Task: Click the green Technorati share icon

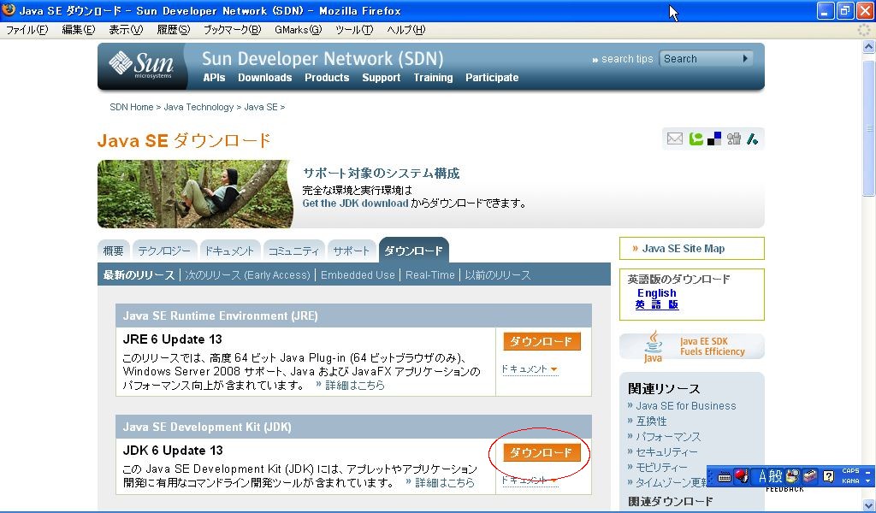Action: pyautogui.click(x=695, y=139)
